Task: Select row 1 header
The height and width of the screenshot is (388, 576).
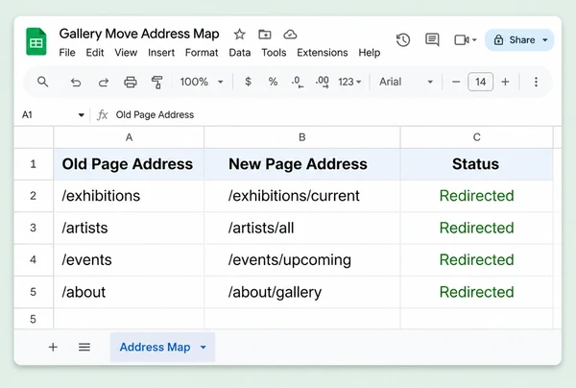Action: click(x=34, y=164)
